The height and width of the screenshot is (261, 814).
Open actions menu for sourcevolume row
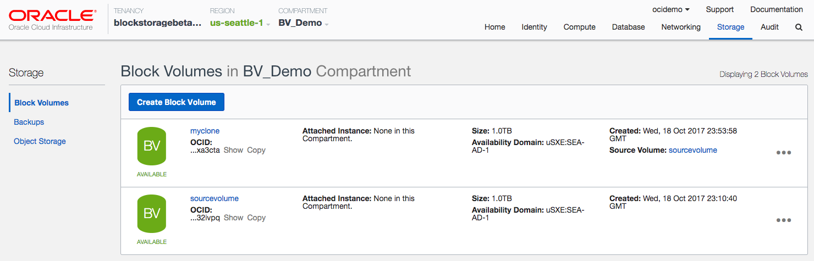783,220
